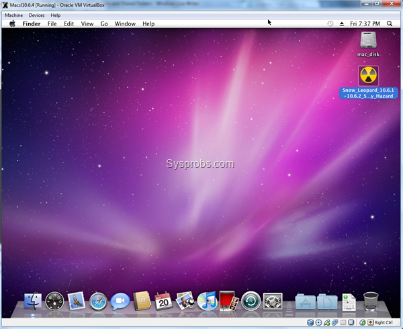Open System Preferences gear icon

point(273,301)
